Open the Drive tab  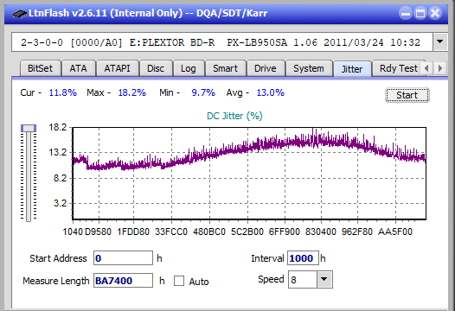(x=266, y=68)
